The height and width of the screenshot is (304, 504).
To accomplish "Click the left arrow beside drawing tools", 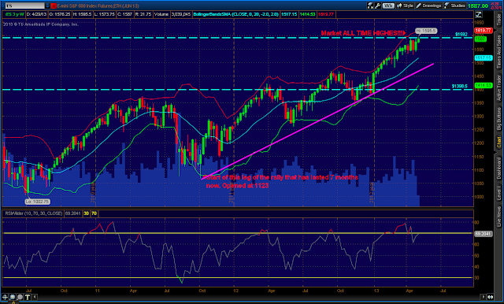I will pos(35,297).
